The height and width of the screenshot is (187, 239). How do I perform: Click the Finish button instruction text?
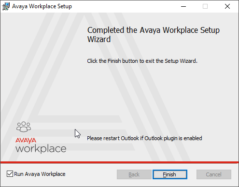tap(142, 61)
